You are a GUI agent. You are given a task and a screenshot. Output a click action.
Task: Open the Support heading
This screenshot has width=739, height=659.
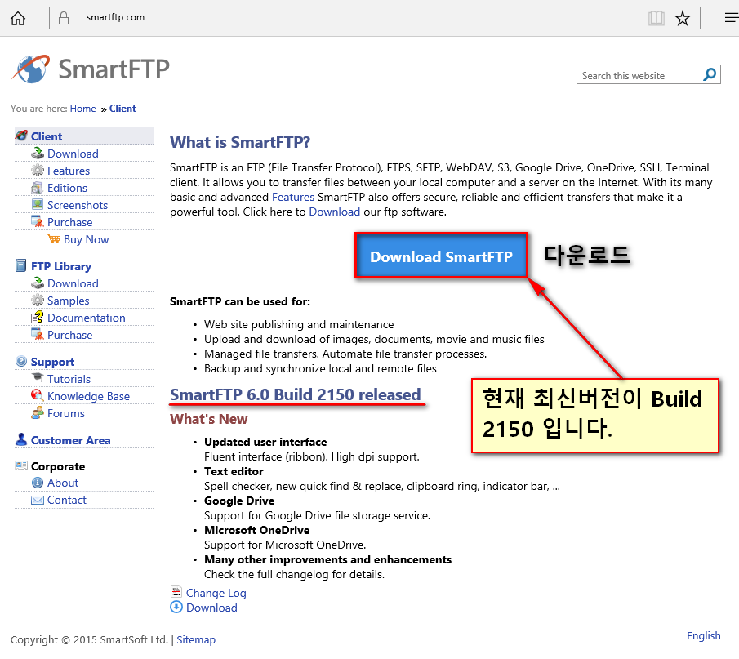[x=52, y=362]
